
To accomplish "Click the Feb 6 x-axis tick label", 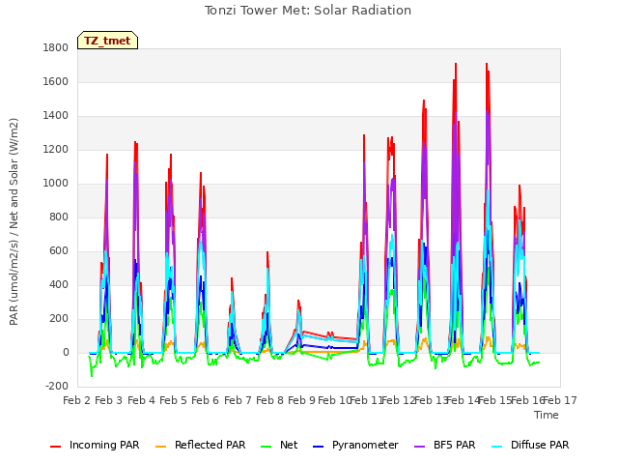I will 205,400.
